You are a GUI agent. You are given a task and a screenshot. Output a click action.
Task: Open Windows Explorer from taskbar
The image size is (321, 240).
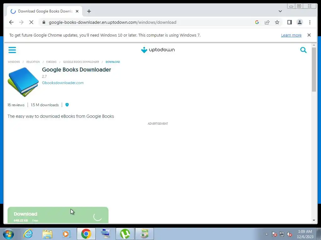click(47, 234)
